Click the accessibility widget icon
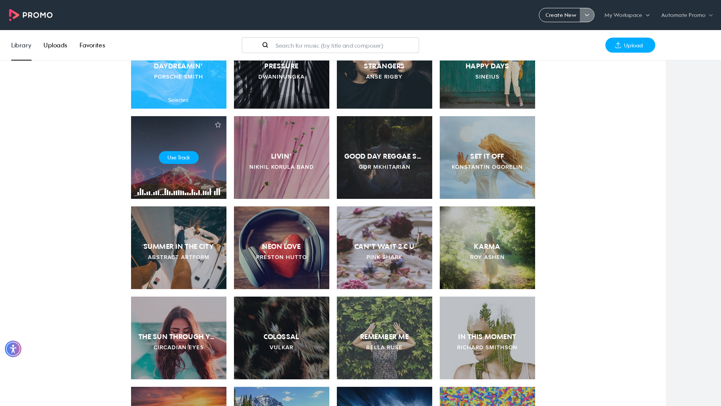The image size is (721, 406). click(13, 349)
